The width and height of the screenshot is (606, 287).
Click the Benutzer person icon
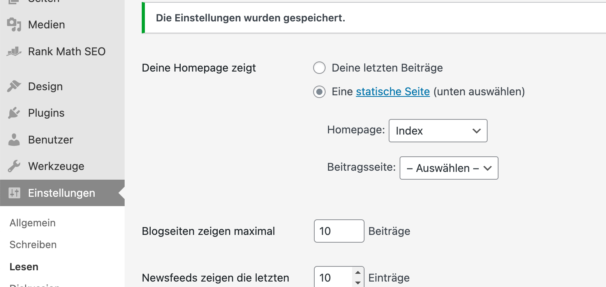coord(14,140)
